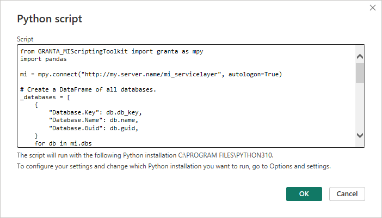Click the scroll up arrow in script box
Image resolution: width=382 pixels, height=218 pixels.
coord(360,57)
